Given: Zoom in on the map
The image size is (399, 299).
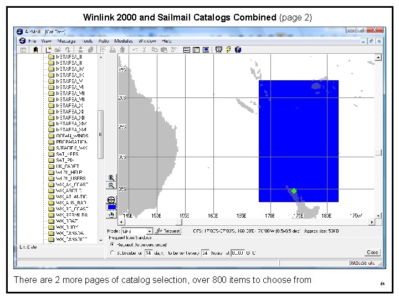Looking at the screenshot, I should [x=111, y=178].
